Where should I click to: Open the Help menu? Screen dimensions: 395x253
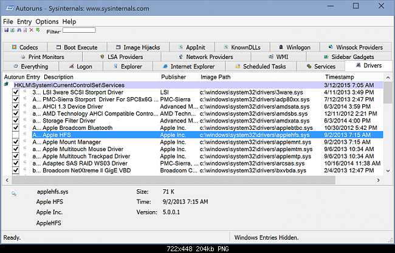coord(69,22)
